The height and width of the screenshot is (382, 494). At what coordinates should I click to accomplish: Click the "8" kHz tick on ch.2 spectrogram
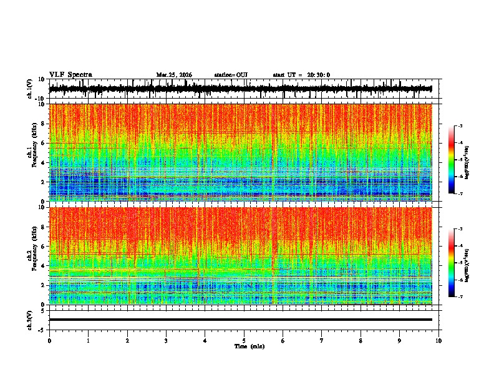click(44, 227)
